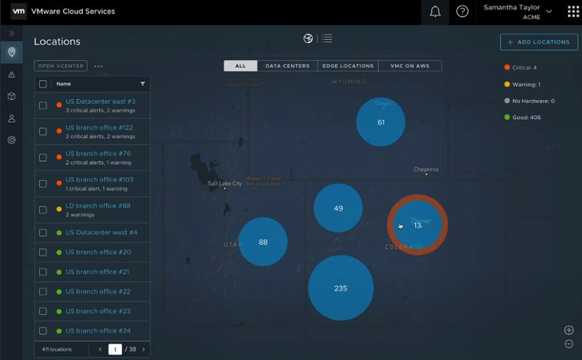Screen dimensions: 582x360
Task: Filter the Name column
Action: [142, 84]
